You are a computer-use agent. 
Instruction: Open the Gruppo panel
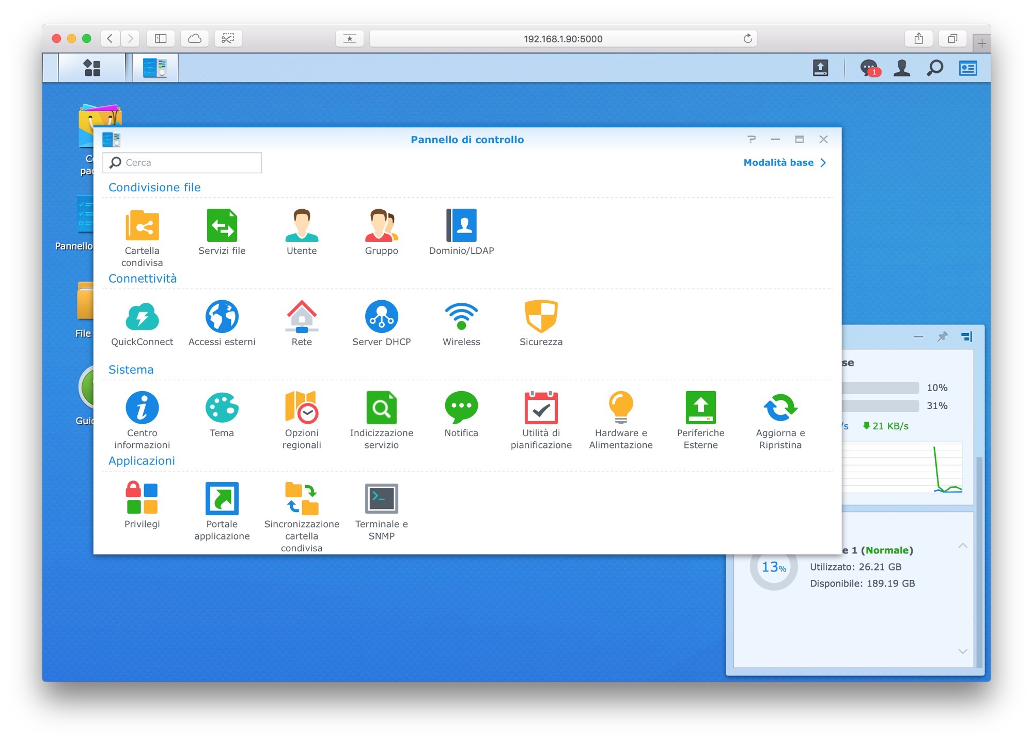click(x=381, y=232)
